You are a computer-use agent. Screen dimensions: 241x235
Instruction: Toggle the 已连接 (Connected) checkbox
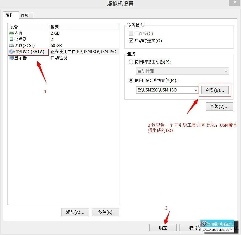pos(131,33)
